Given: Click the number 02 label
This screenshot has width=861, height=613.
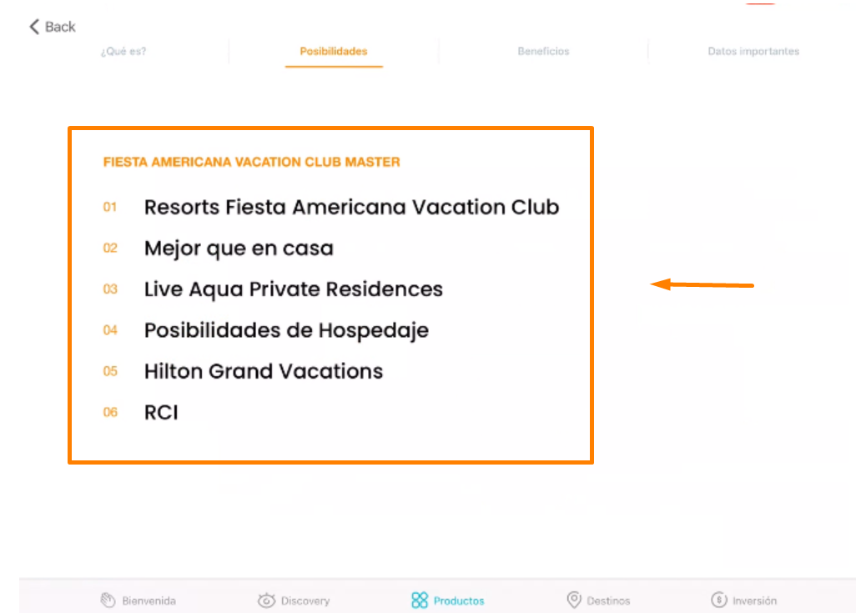Looking at the screenshot, I should (110, 248).
